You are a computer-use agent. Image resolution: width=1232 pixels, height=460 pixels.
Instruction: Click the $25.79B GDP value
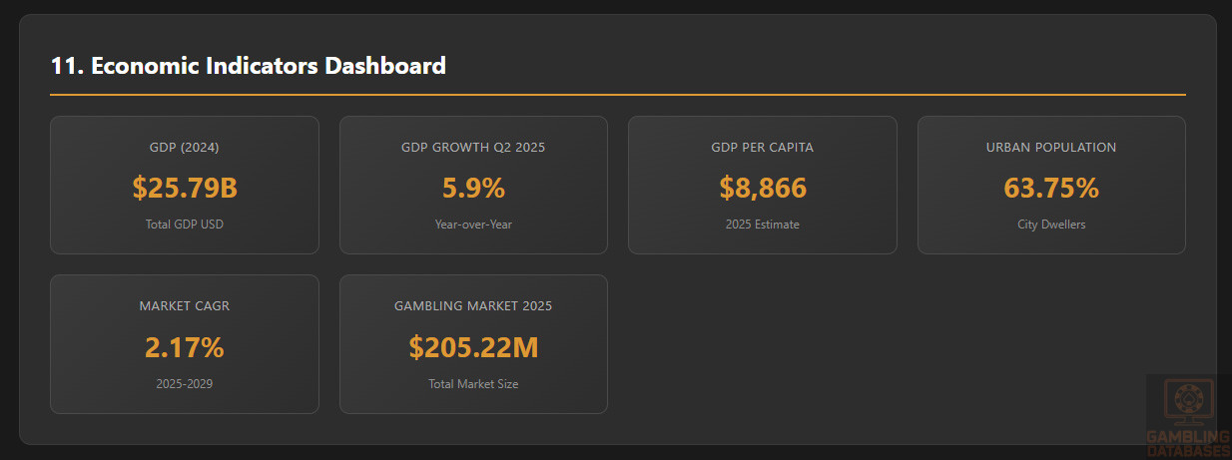tap(184, 188)
